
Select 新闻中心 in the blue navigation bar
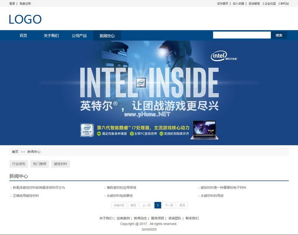pos(107,35)
